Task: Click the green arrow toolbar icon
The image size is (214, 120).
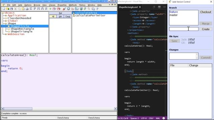Action: point(50,9)
